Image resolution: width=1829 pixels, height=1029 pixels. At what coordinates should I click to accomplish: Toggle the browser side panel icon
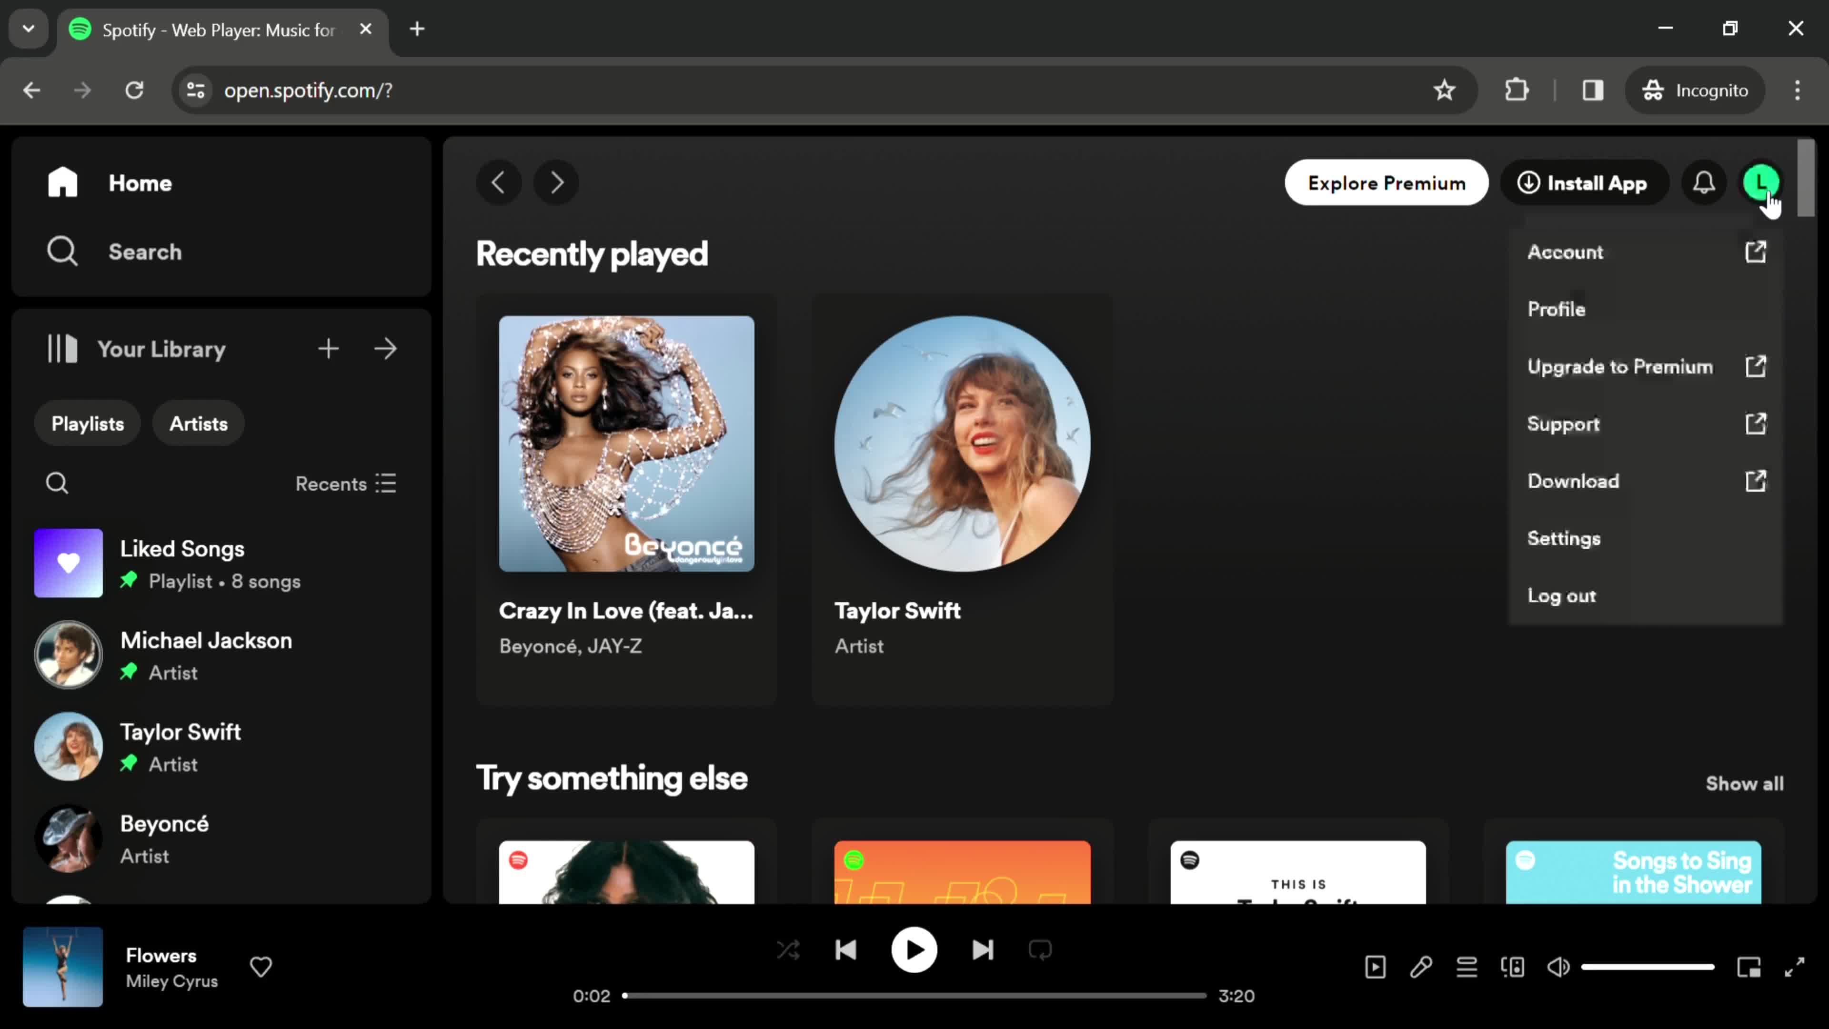point(1593,90)
